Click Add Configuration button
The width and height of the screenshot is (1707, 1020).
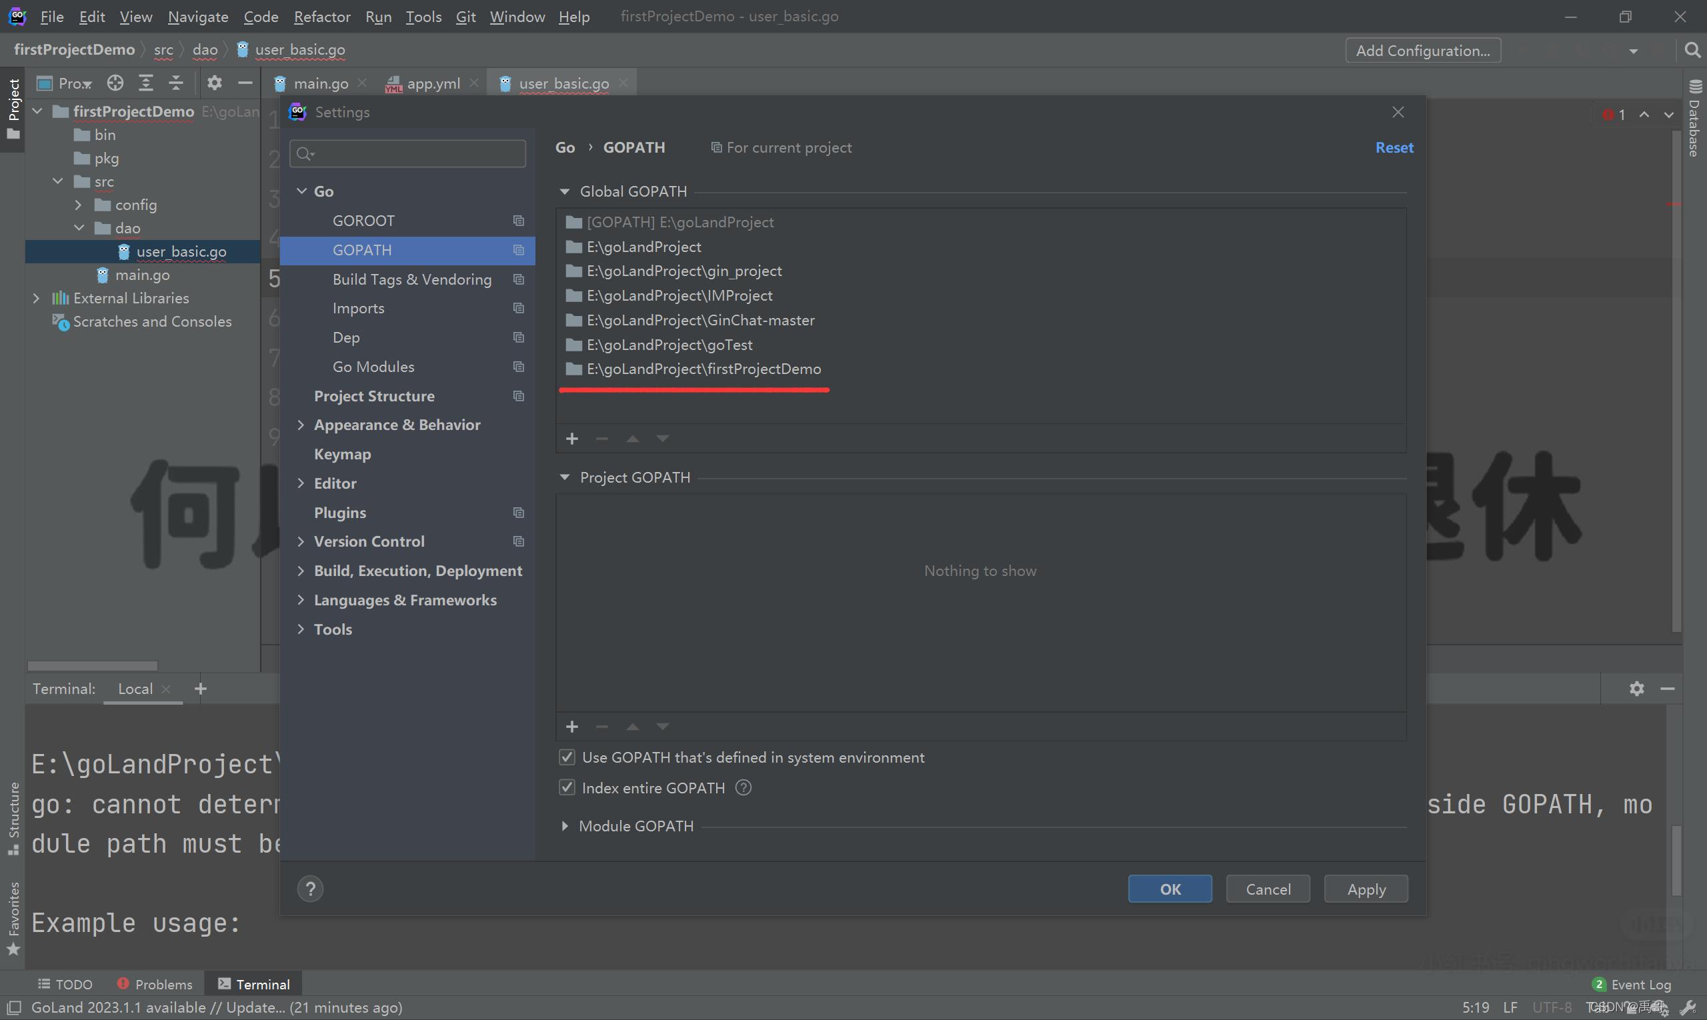tap(1422, 51)
